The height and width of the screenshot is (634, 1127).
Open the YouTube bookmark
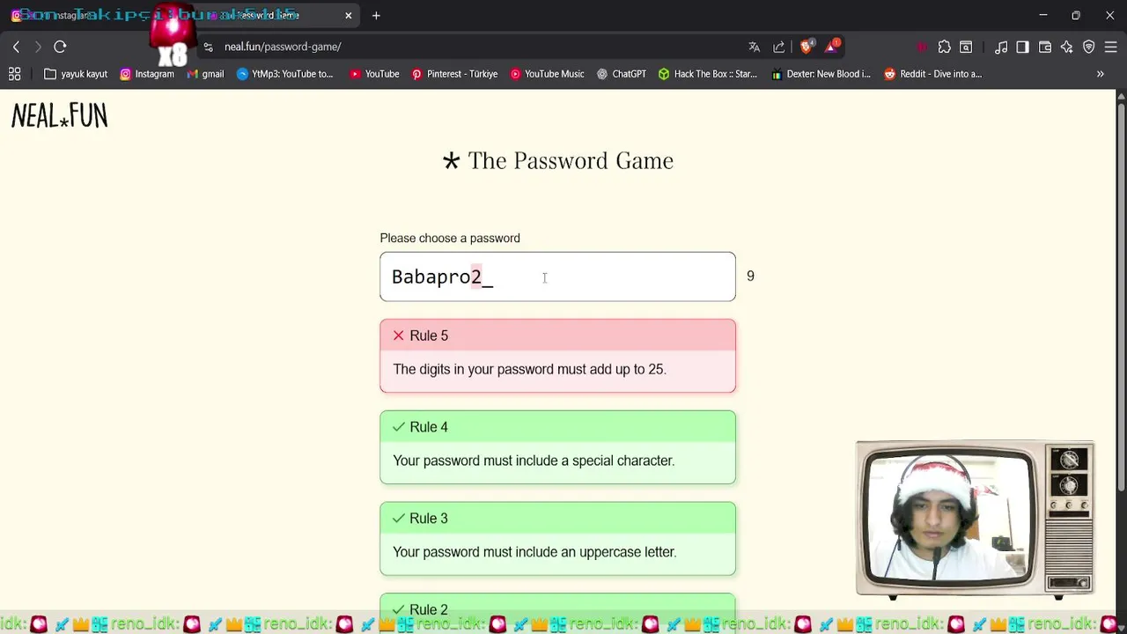pos(374,74)
